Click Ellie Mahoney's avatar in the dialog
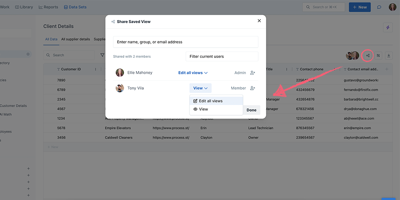 pyautogui.click(x=120, y=73)
